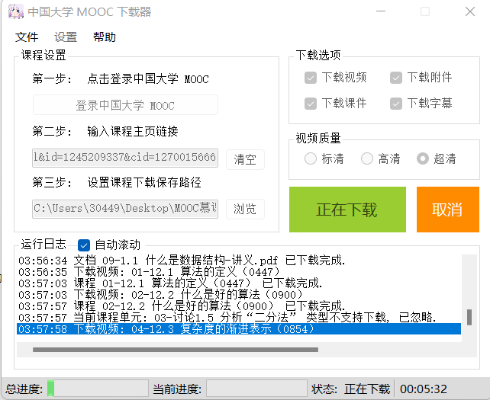Screen dimensions: 490x400
Task: Minimize the MOOC downloader window
Action: tap(381, 11)
